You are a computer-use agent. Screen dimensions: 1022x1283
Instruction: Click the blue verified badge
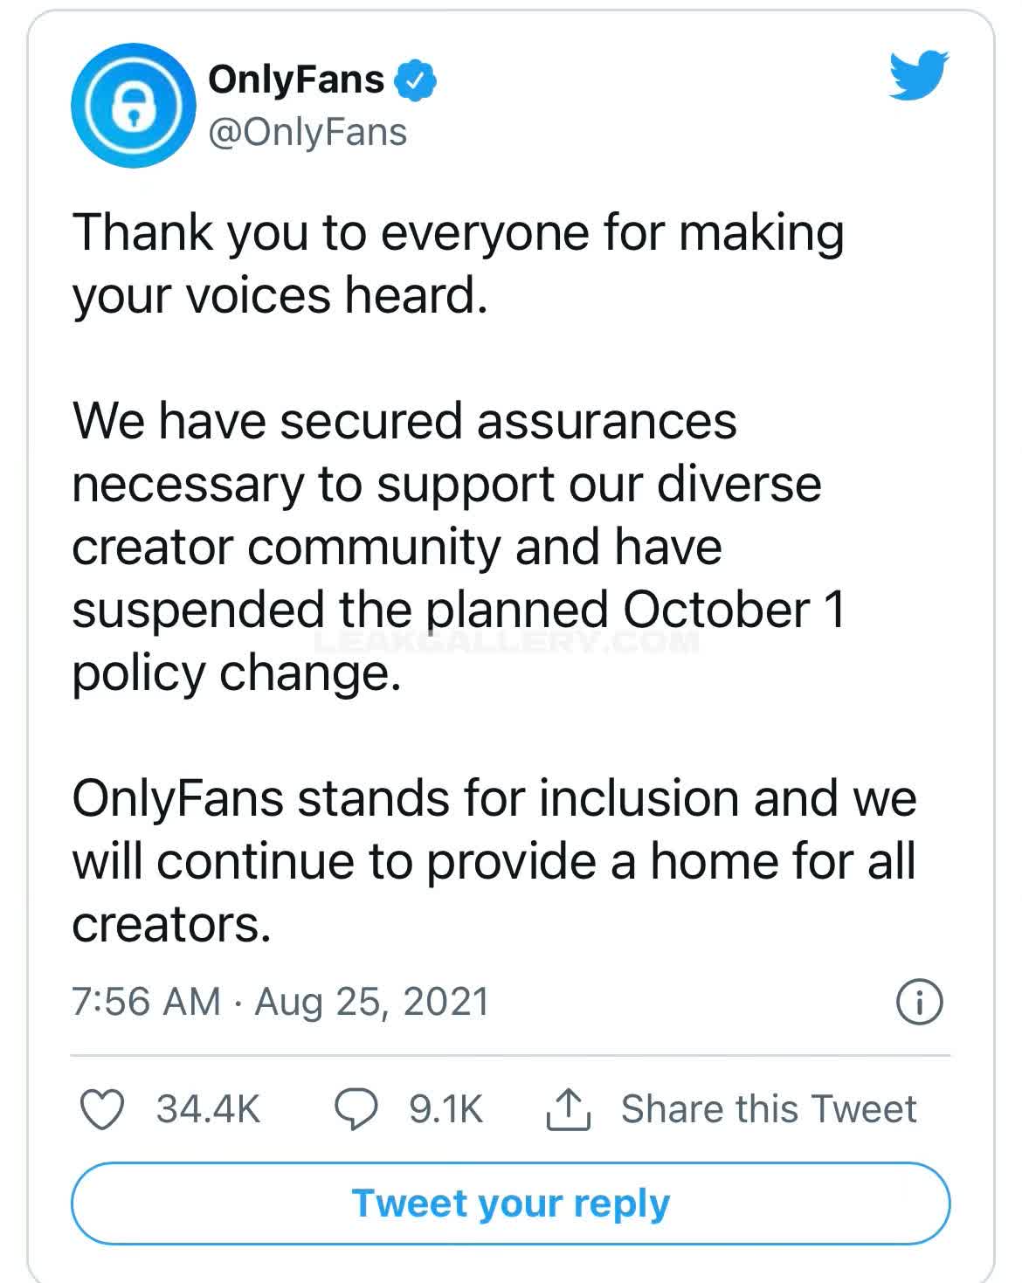(416, 80)
